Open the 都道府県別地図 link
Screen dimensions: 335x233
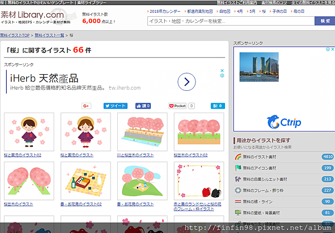200,12
